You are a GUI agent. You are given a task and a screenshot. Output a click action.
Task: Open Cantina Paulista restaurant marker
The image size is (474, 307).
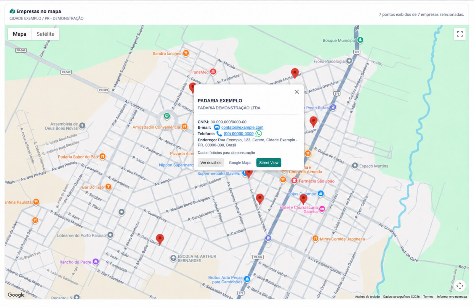click(36, 202)
